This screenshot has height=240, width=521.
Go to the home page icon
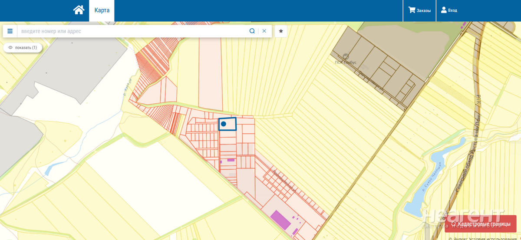click(x=79, y=10)
